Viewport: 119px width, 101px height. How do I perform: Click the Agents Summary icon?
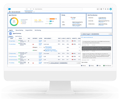[x=10, y=34]
